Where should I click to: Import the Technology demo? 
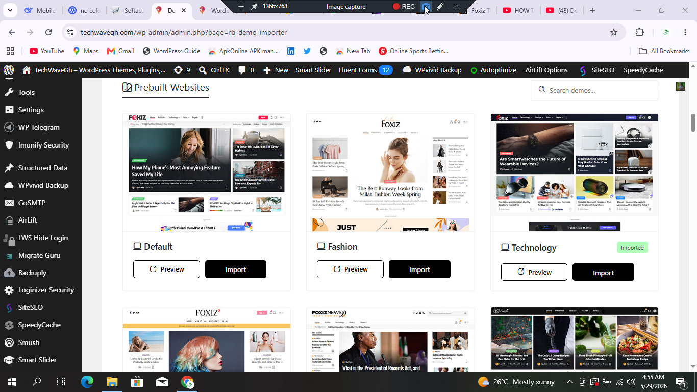click(x=603, y=272)
